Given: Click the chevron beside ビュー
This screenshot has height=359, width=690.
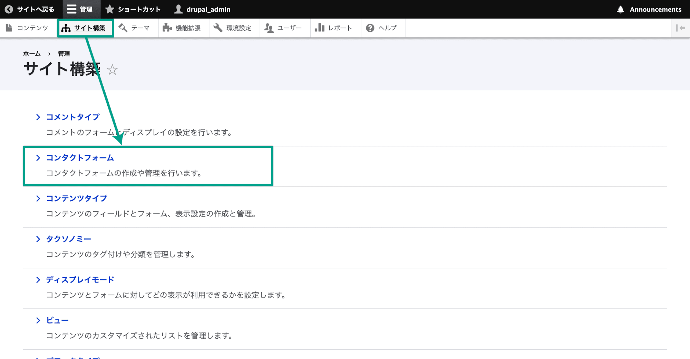Looking at the screenshot, I should click(38, 320).
